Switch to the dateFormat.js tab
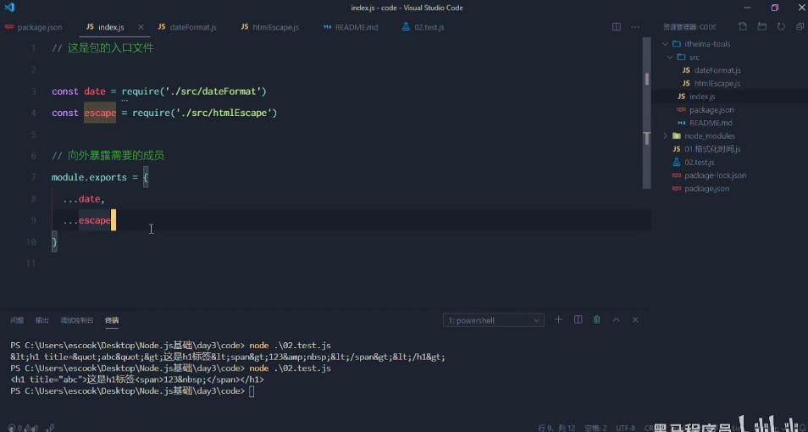808x432 pixels. point(187,27)
